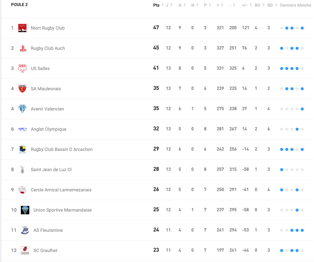Sort by the BD bonus column arrows
This screenshot has height=262, width=314.
276,5
